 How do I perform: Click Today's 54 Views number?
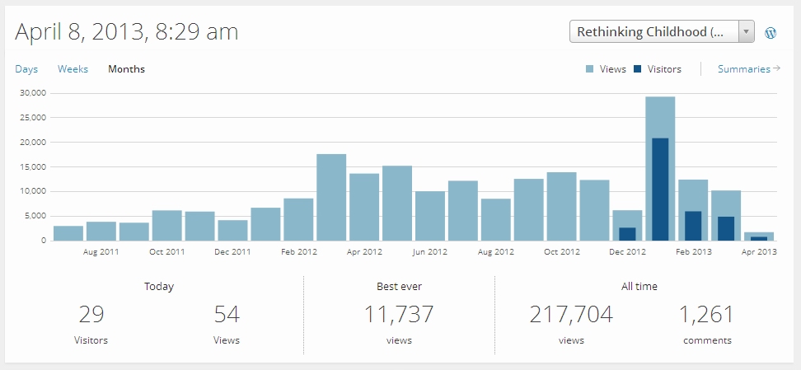coord(226,314)
